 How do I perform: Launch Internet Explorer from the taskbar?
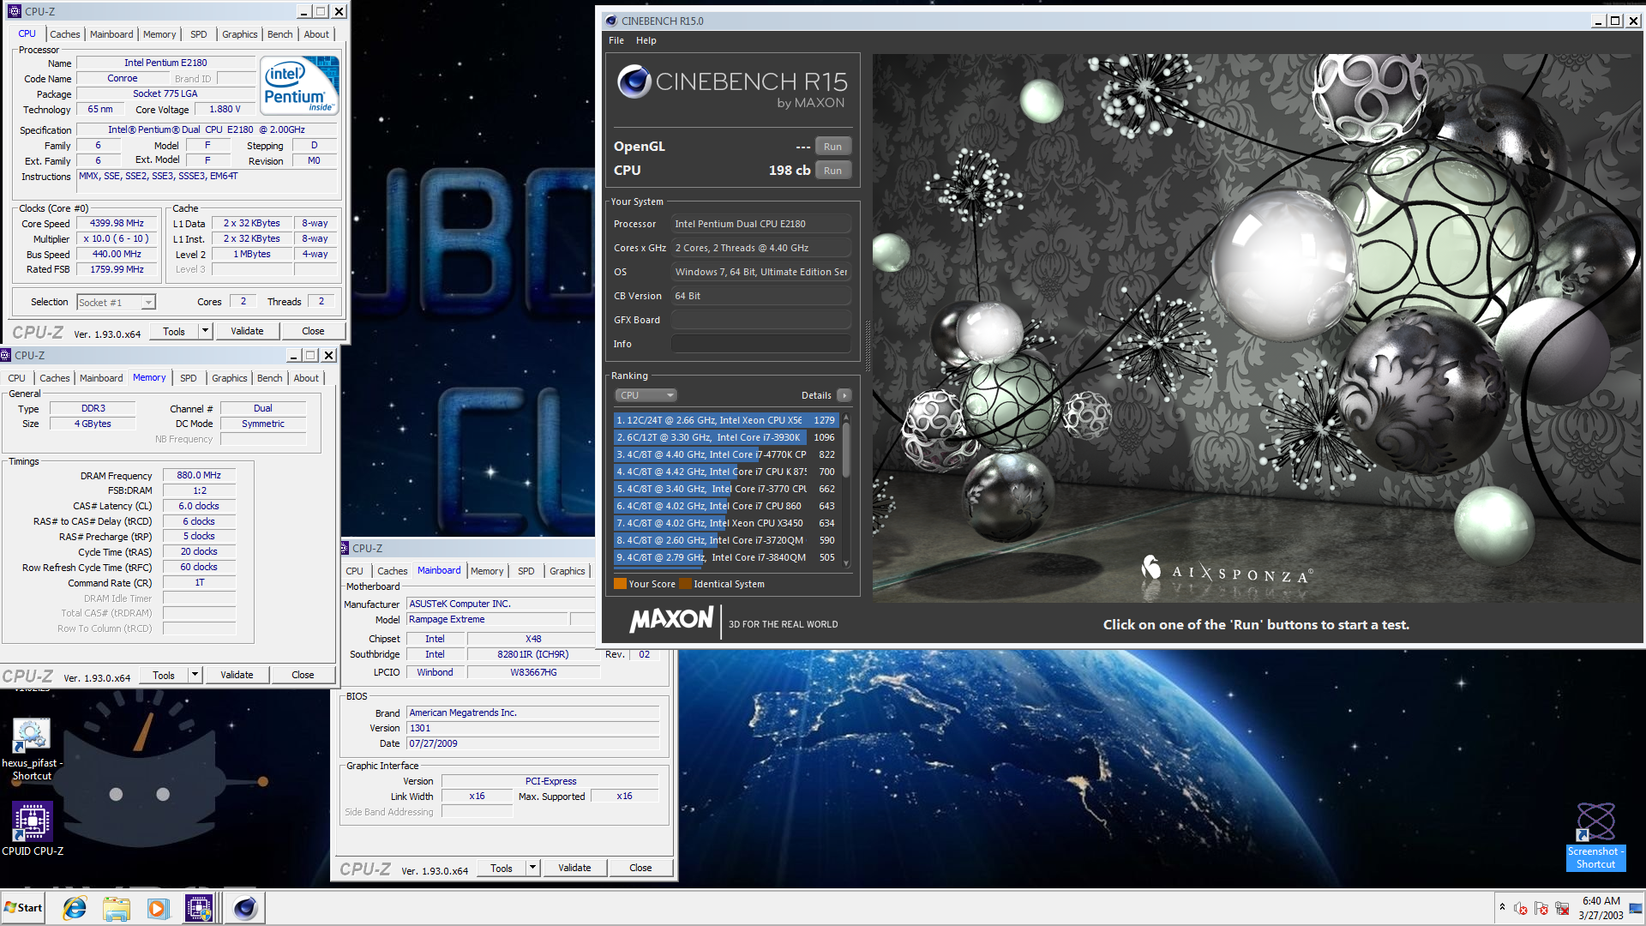(75, 908)
